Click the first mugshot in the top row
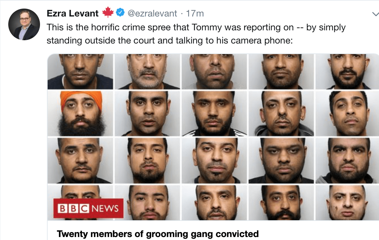 [x=80, y=72]
